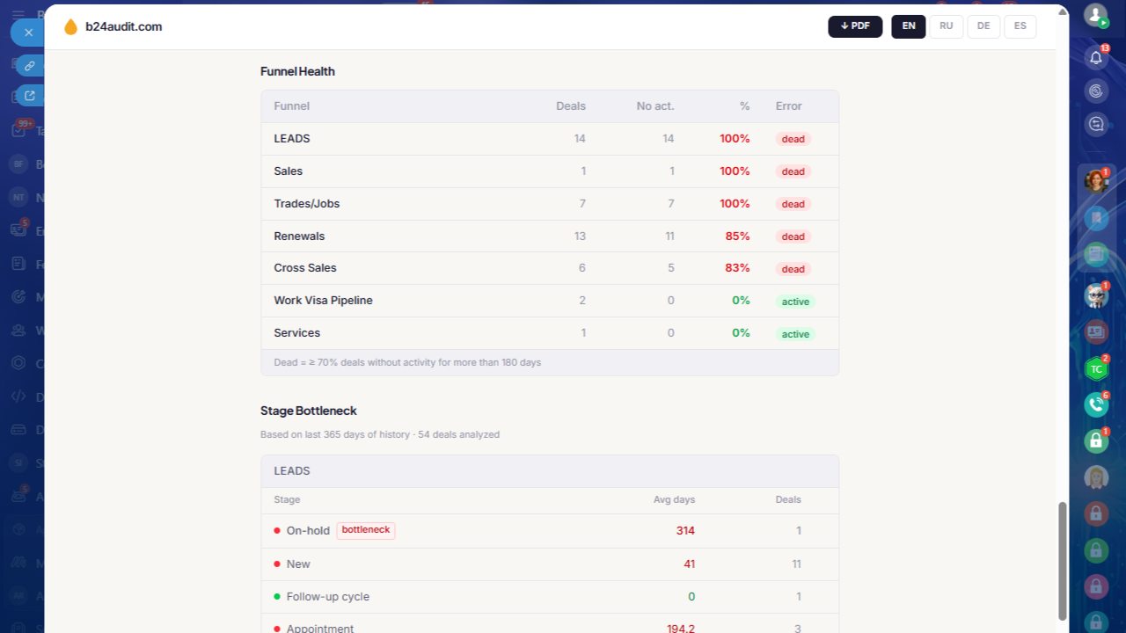
Task: Switch report language to ES
Action: [x=1020, y=26]
